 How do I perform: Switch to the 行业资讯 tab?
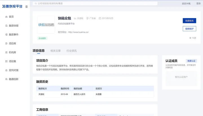(x=72, y=51)
